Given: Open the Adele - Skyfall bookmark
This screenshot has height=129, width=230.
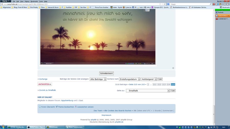Looking at the screenshot, I should pos(116,7).
